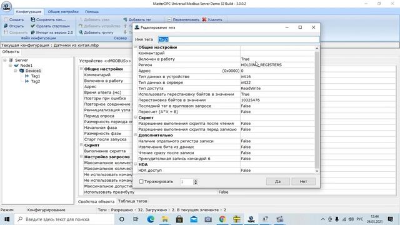Click Node1 node icon in tree
400x225 pixels.
coord(17,65)
